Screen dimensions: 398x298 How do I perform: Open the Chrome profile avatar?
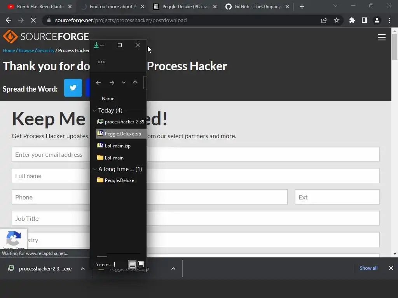coord(377,20)
